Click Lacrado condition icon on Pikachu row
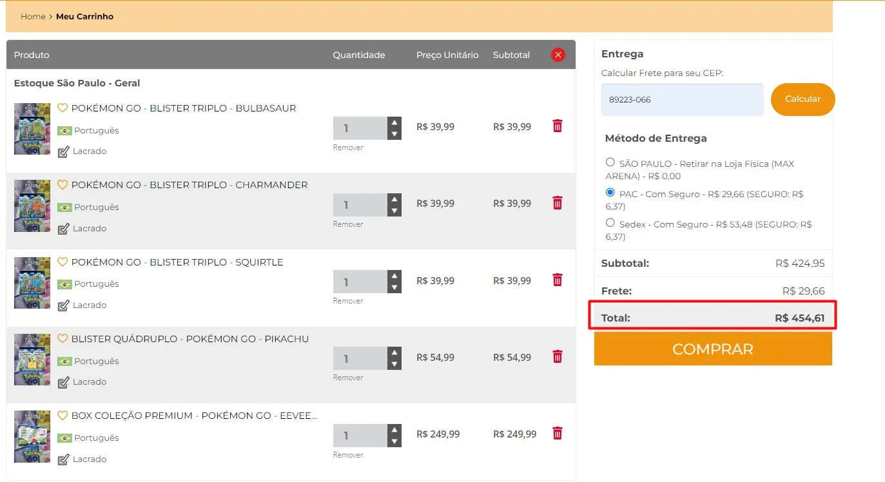This screenshot has width=885, height=482. tap(63, 382)
